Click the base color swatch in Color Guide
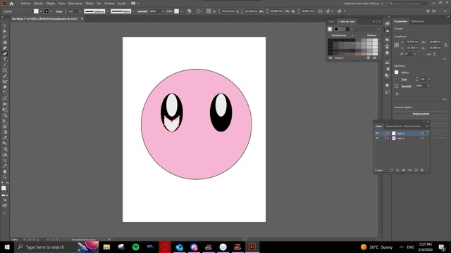451x253 pixels. click(330, 29)
